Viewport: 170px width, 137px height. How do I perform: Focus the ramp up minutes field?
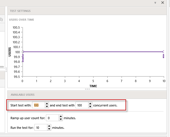coord(52,118)
